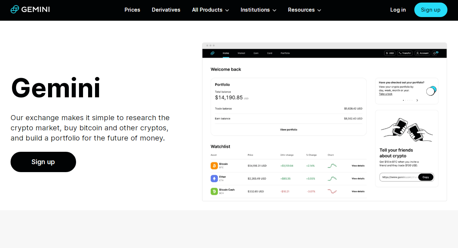Select the Home tab in dashboard preview
This screenshot has width=458, height=248.
(x=226, y=53)
